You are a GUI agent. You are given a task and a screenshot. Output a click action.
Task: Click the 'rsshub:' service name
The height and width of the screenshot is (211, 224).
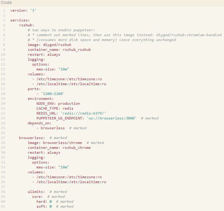(x=26, y=25)
